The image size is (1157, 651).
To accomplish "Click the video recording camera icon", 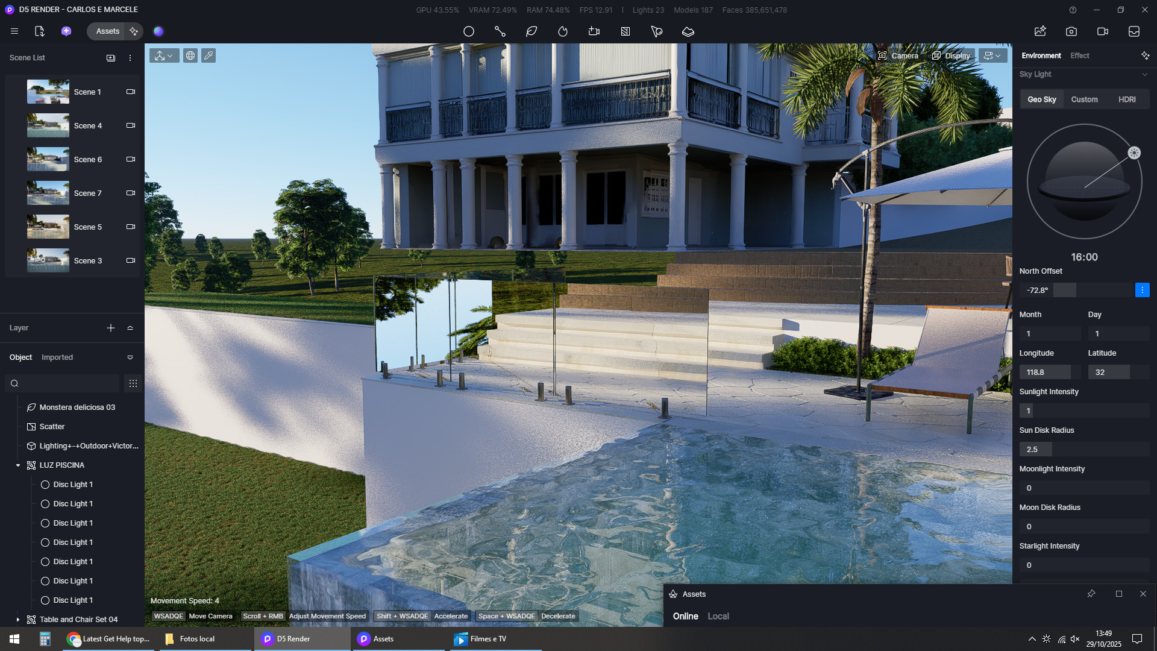I will [1102, 31].
